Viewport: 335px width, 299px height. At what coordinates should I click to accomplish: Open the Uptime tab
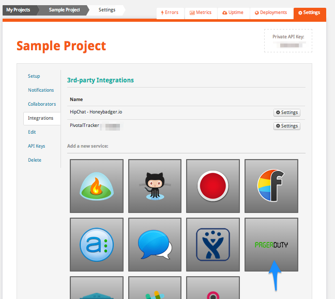click(x=233, y=12)
